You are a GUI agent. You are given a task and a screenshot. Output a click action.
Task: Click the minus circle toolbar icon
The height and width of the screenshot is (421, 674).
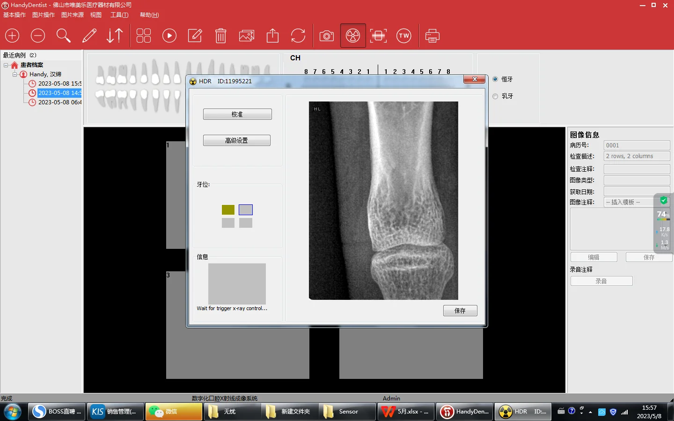pyautogui.click(x=38, y=36)
